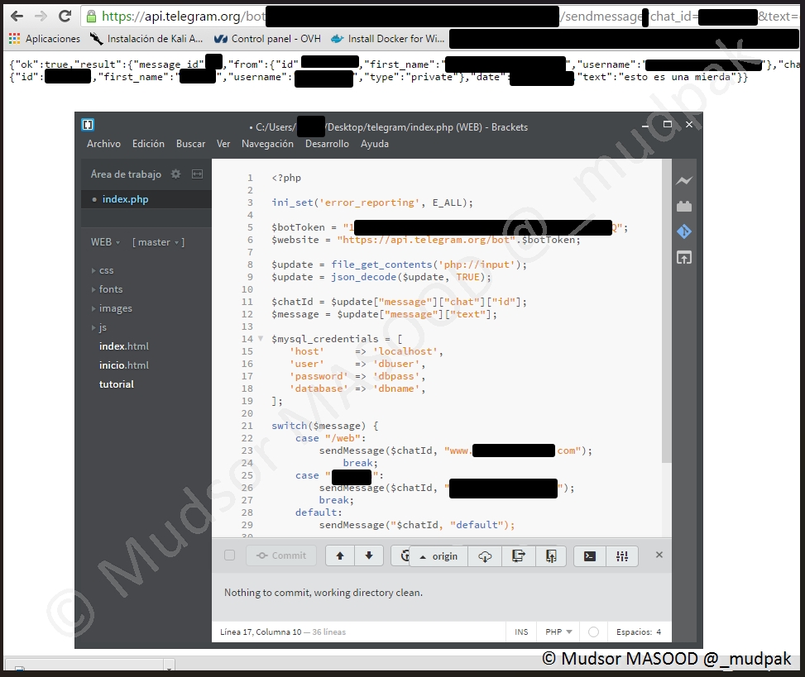The image size is (805, 677).
Task: Toggle the Git panel diamond icon
Action: [683, 232]
